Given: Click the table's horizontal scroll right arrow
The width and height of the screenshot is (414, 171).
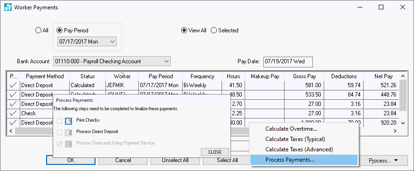Looking at the screenshot, I should coord(395,131).
